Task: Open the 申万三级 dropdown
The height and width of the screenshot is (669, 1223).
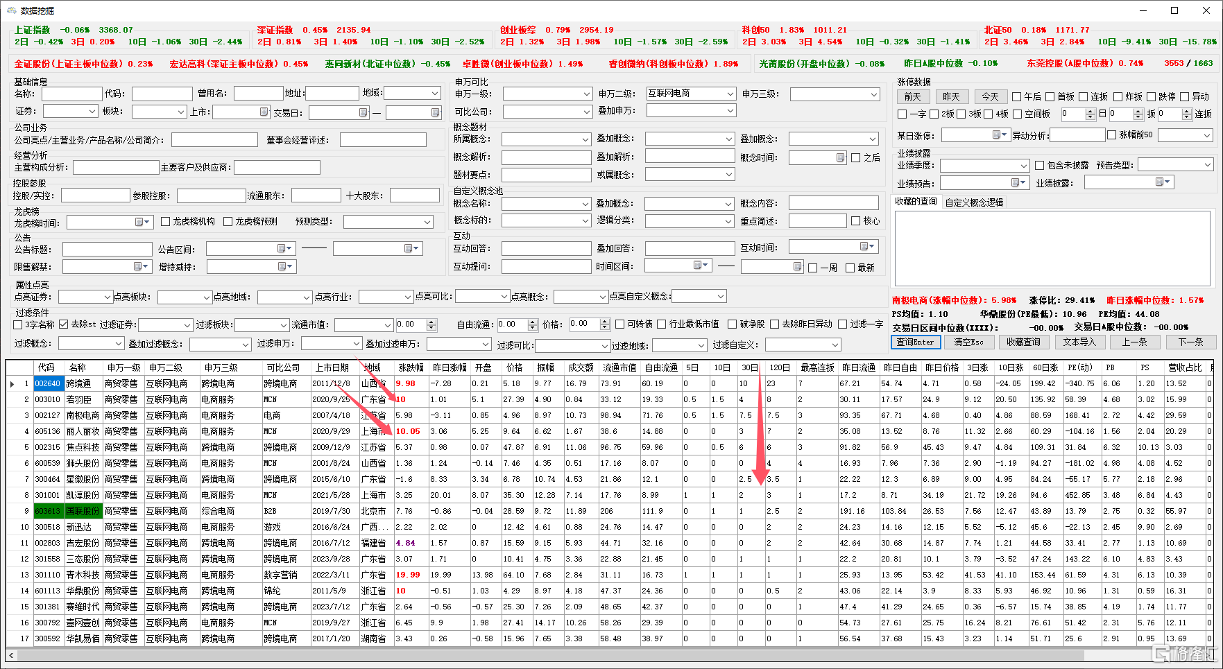Action: coord(874,94)
